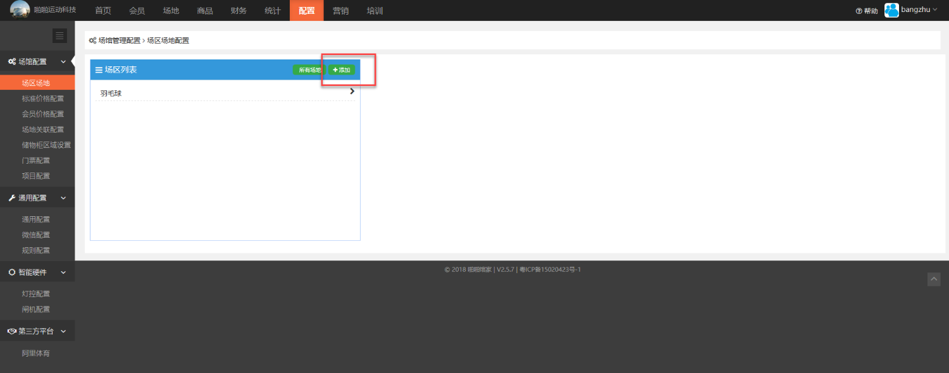Open the 会员 top menu

(137, 11)
